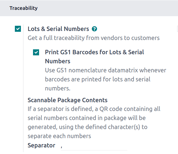Click the full traceability description text
This screenshot has height=154, width=178.
[94, 38]
